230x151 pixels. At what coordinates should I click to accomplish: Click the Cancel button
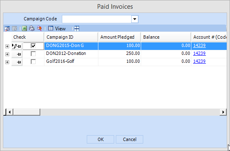pyautogui.click(x=130, y=139)
